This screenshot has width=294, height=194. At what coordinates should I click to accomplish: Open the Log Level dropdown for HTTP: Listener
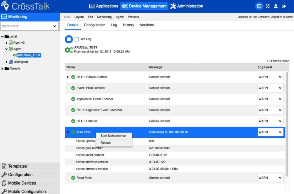pos(270,121)
